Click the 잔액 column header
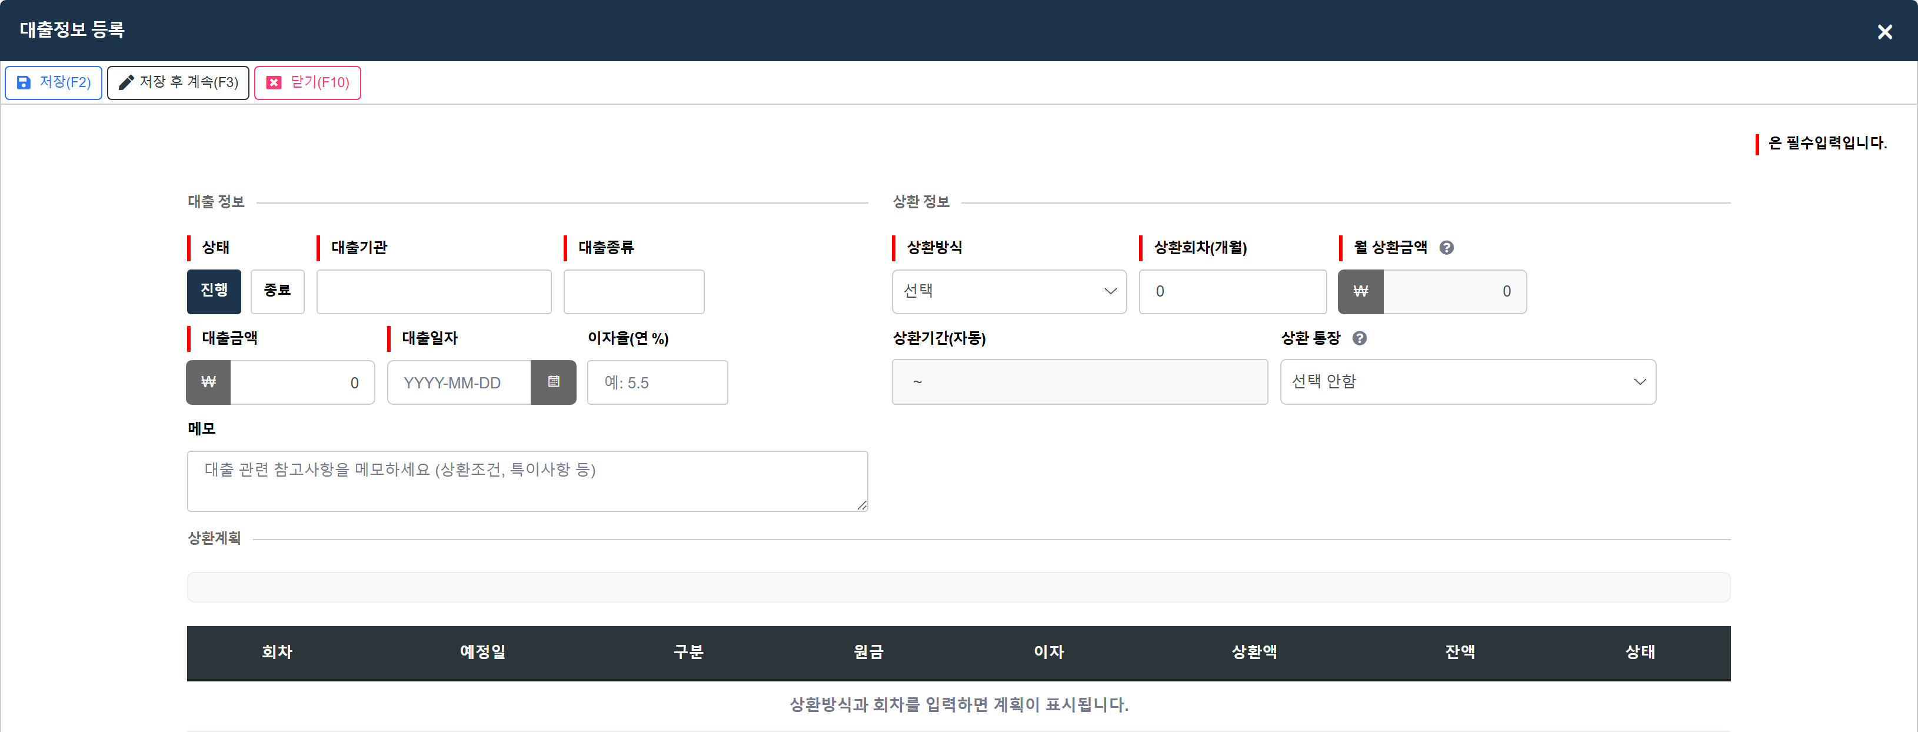The image size is (1918, 732). coord(1459,653)
